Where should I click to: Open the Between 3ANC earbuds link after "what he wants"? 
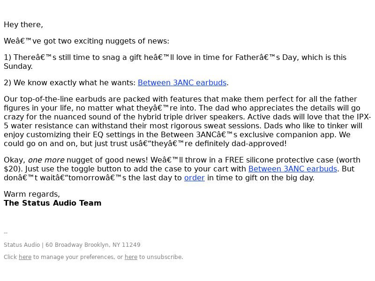coord(182,83)
